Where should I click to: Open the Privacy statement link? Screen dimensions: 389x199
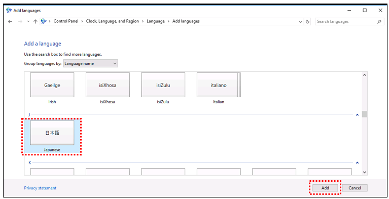(x=40, y=188)
